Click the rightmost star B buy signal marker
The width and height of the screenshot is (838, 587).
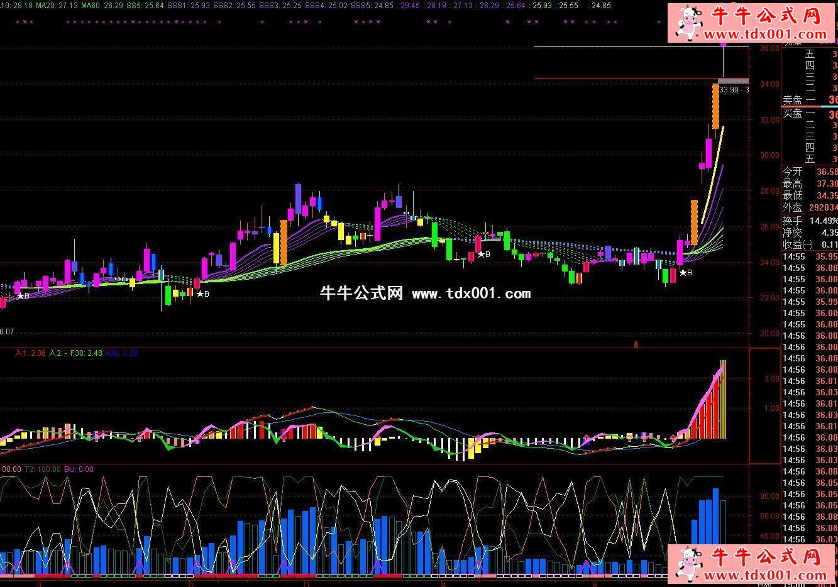pyautogui.click(x=685, y=273)
